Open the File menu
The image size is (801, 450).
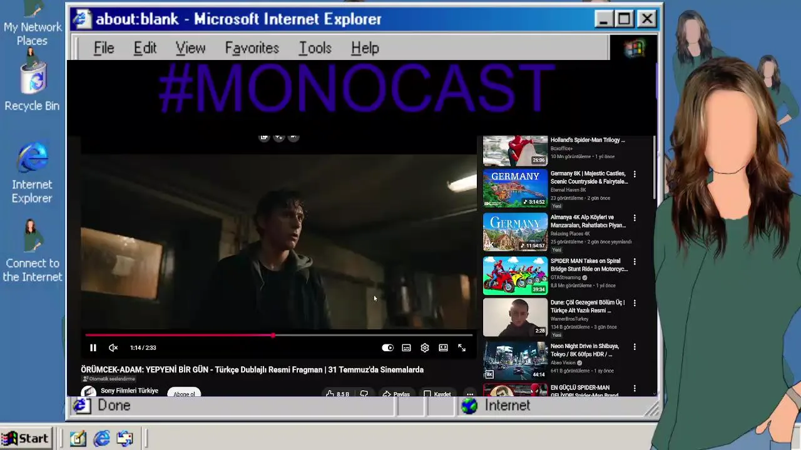click(x=104, y=48)
